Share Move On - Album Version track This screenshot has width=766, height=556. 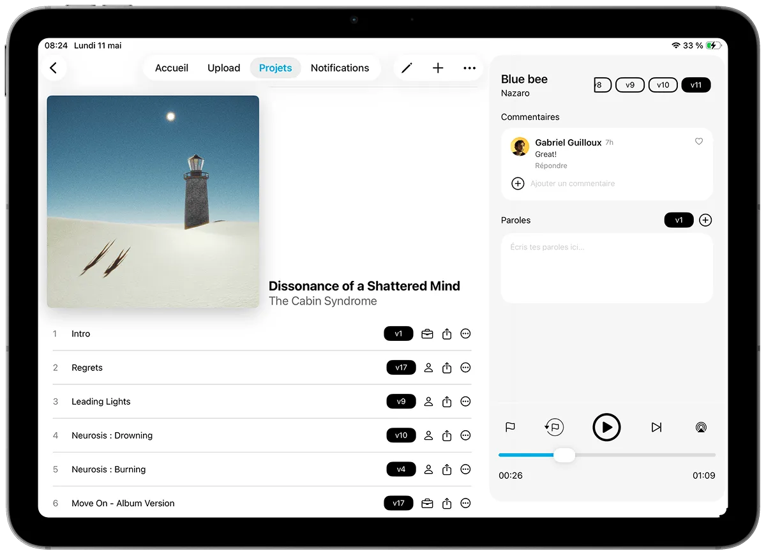[447, 503]
